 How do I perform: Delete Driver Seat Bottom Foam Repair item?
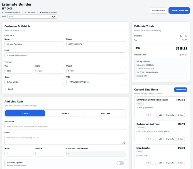[x=181, y=115]
